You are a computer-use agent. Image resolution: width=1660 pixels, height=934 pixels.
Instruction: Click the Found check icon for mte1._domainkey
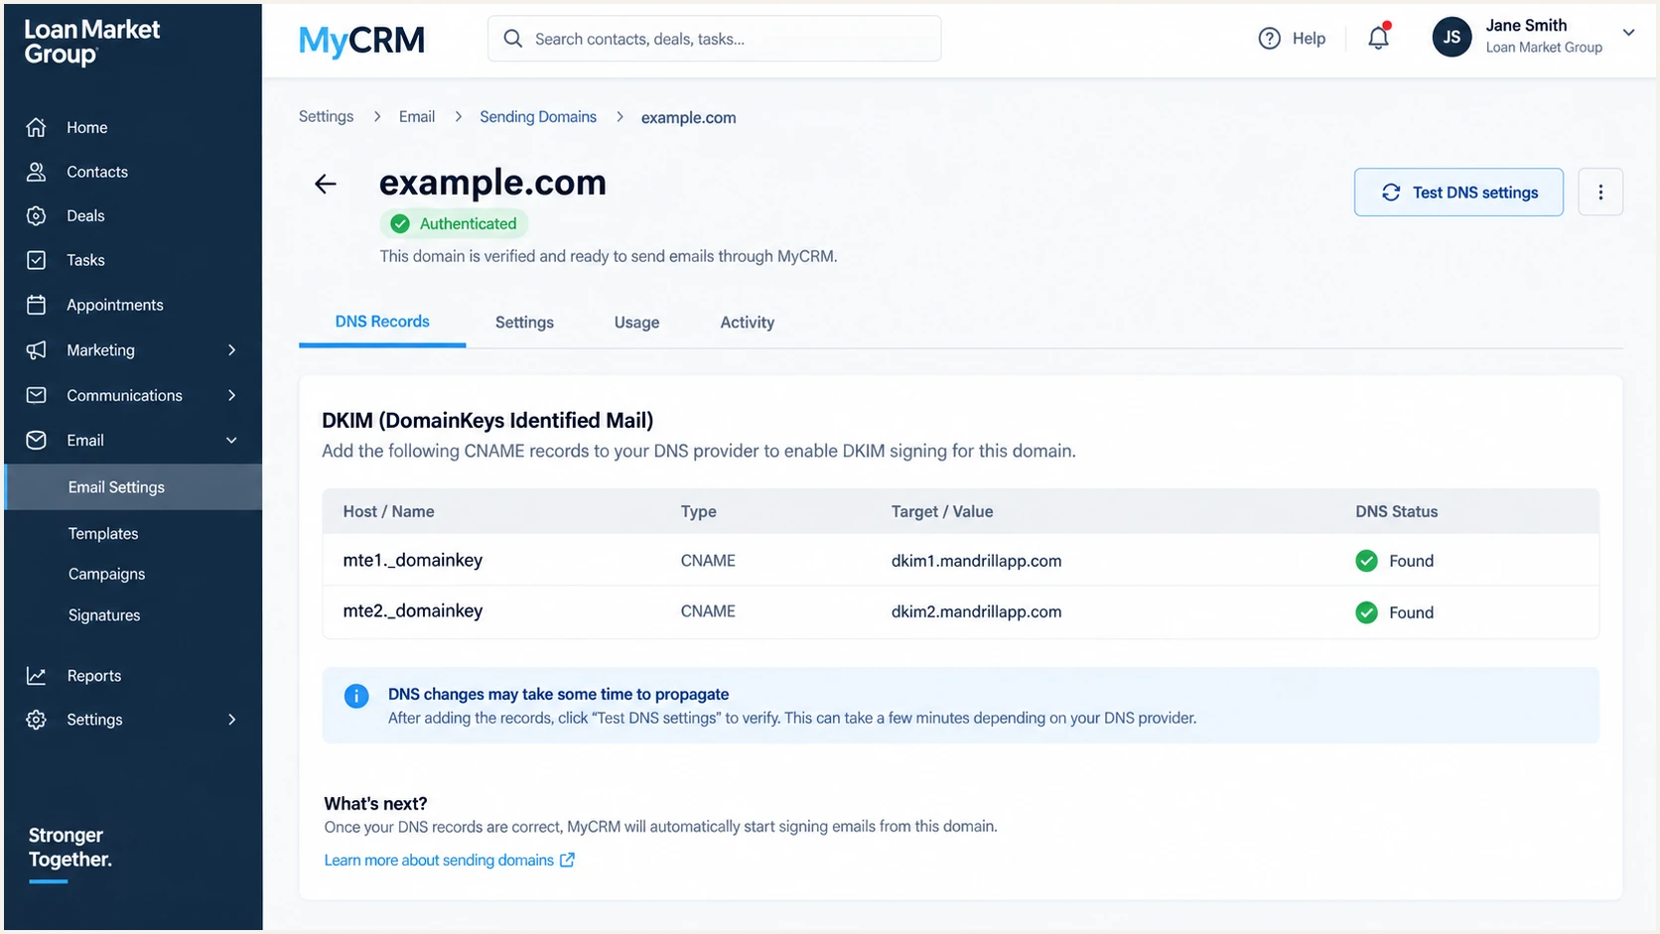[1366, 561]
